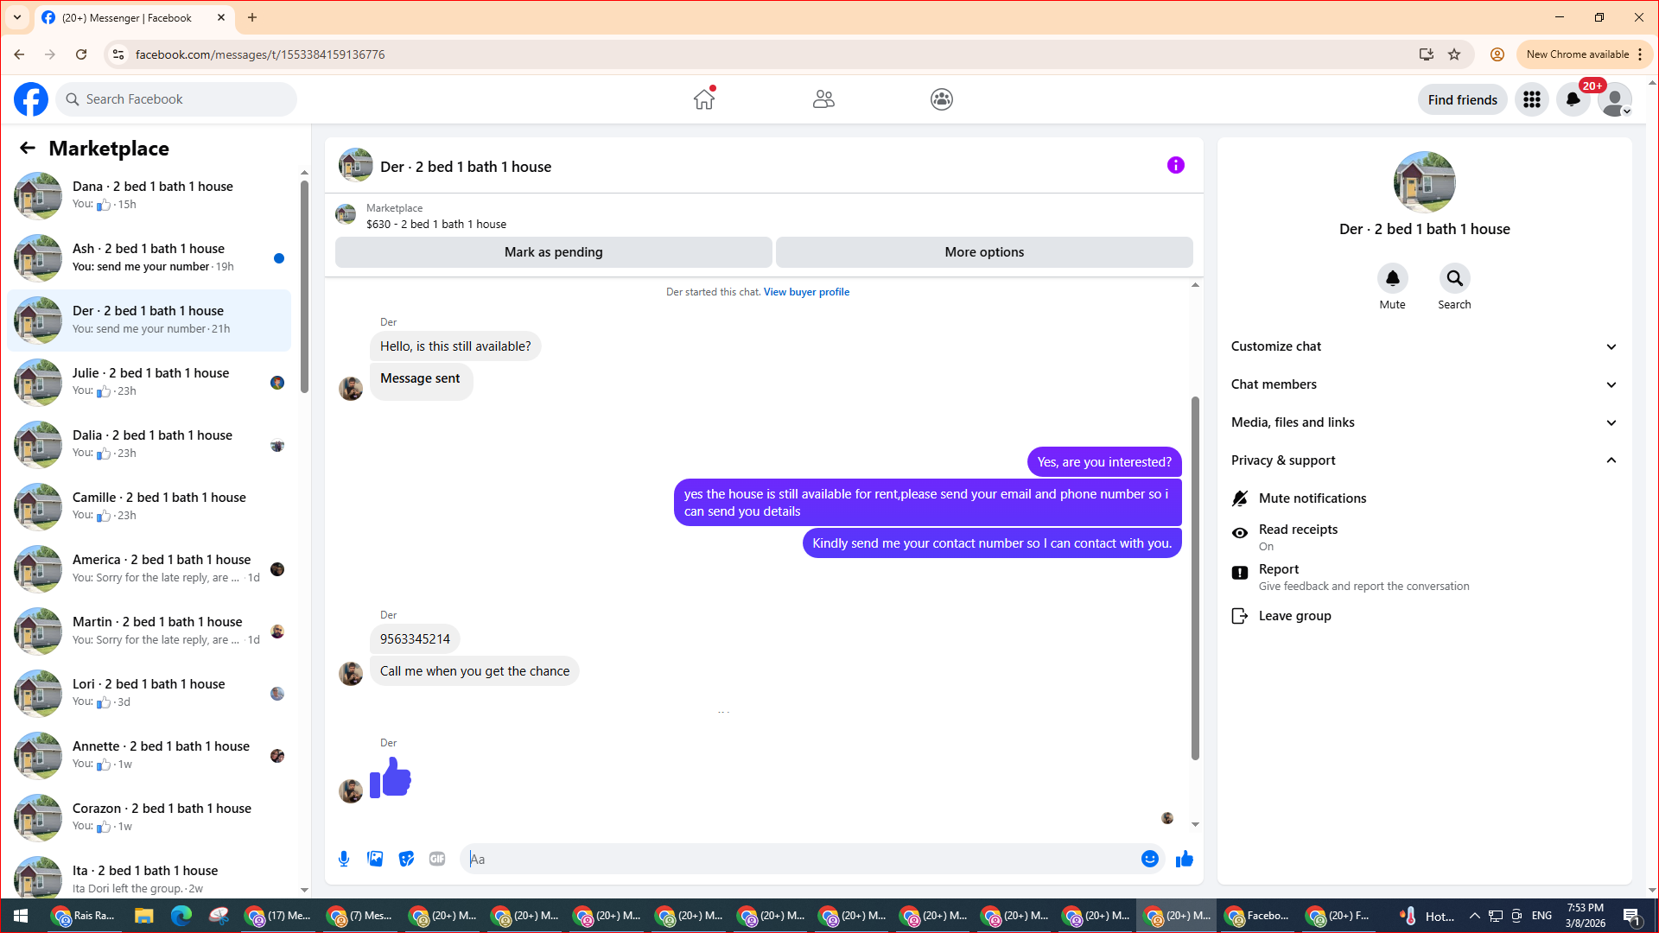Open the Facebook menu grid icon
Image resolution: width=1659 pixels, height=933 pixels.
point(1531,99)
